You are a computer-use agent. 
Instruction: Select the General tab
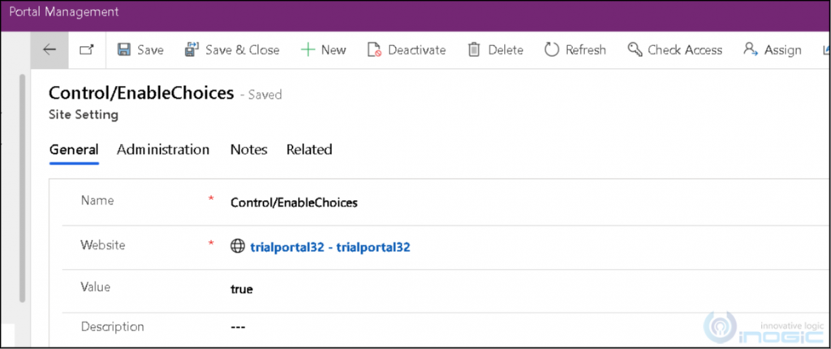(74, 150)
